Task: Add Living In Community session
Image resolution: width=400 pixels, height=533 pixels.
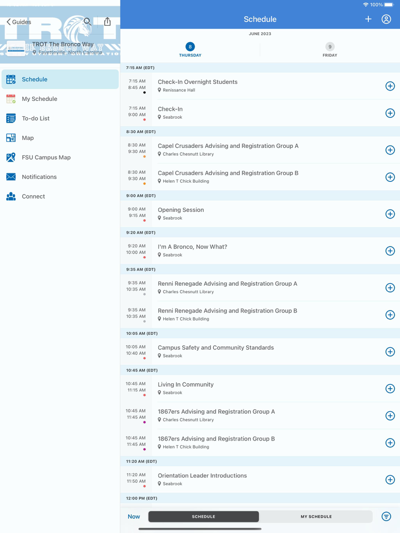Action: (390, 388)
